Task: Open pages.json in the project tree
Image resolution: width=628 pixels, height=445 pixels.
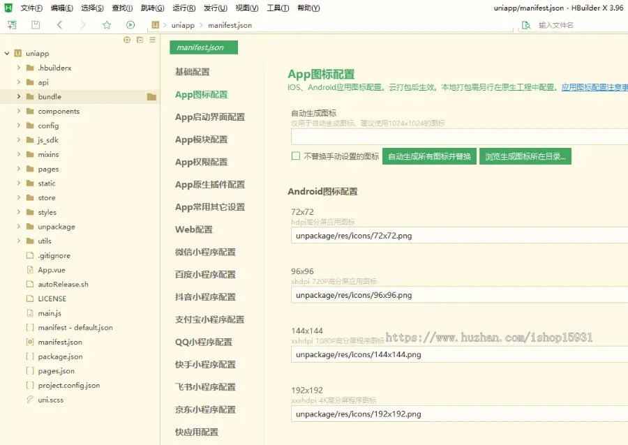Action: tap(56, 371)
